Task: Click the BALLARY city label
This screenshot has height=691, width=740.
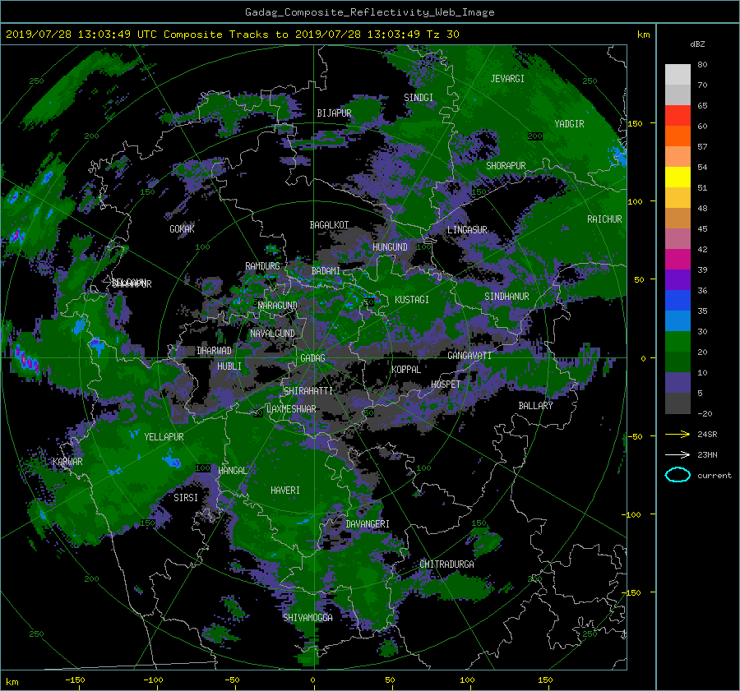Action: click(x=535, y=406)
